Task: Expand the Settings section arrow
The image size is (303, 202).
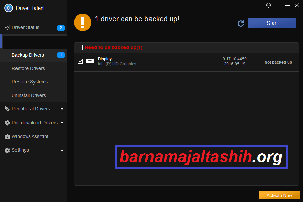Action: pyautogui.click(x=62, y=150)
